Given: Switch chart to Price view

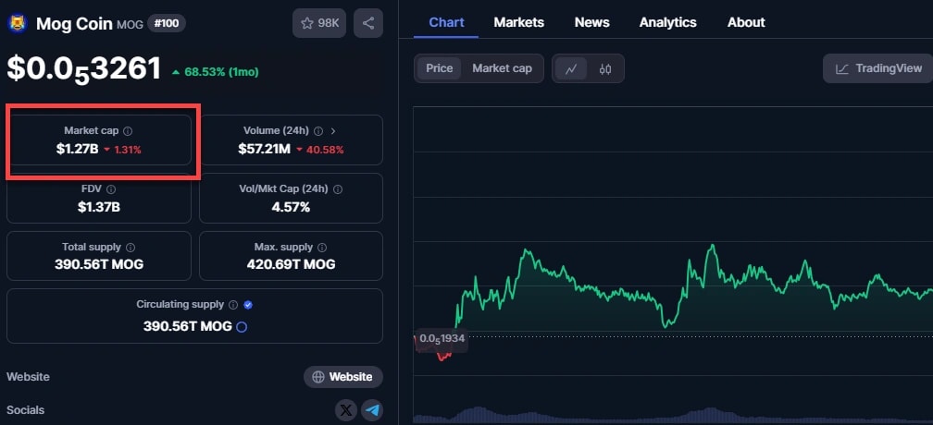Looking at the screenshot, I should coord(439,68).
